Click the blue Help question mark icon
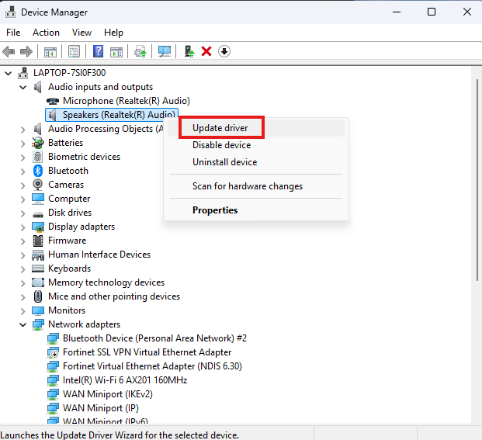 98,51
